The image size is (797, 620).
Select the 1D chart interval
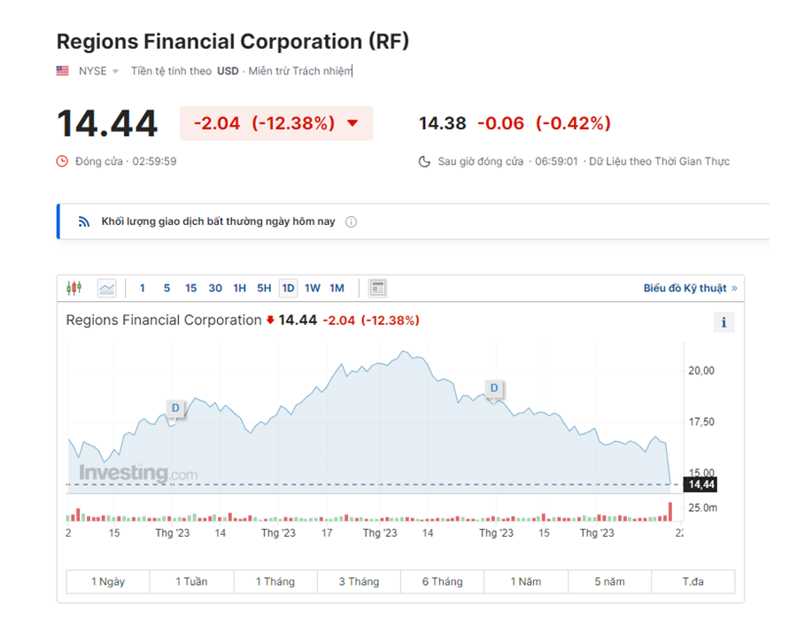click(x=288, y=288)
